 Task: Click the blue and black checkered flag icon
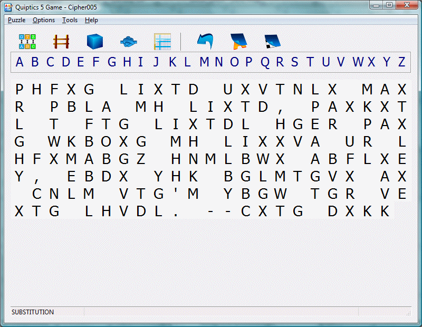273,42
